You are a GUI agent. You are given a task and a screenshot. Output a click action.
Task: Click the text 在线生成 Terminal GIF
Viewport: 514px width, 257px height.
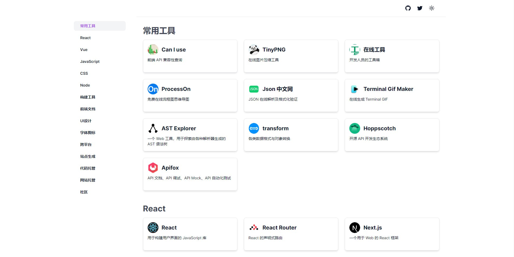coord(369,99)
